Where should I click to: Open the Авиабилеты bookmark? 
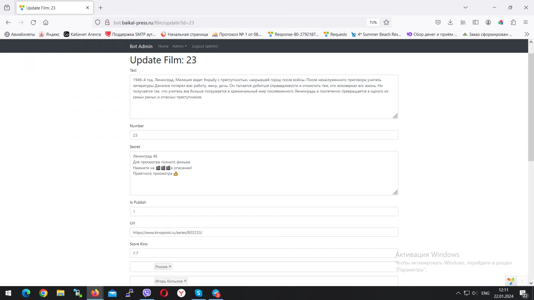pos(20,34)
